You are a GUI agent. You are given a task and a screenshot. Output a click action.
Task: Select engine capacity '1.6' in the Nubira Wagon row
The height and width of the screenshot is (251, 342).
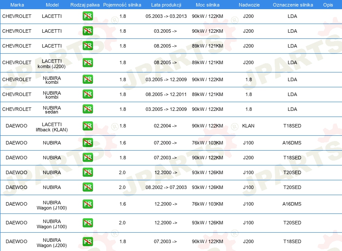coord(122,204)
